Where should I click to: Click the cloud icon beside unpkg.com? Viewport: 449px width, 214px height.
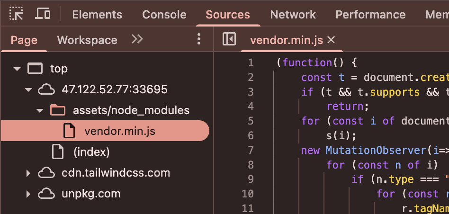tap(46, 194)
